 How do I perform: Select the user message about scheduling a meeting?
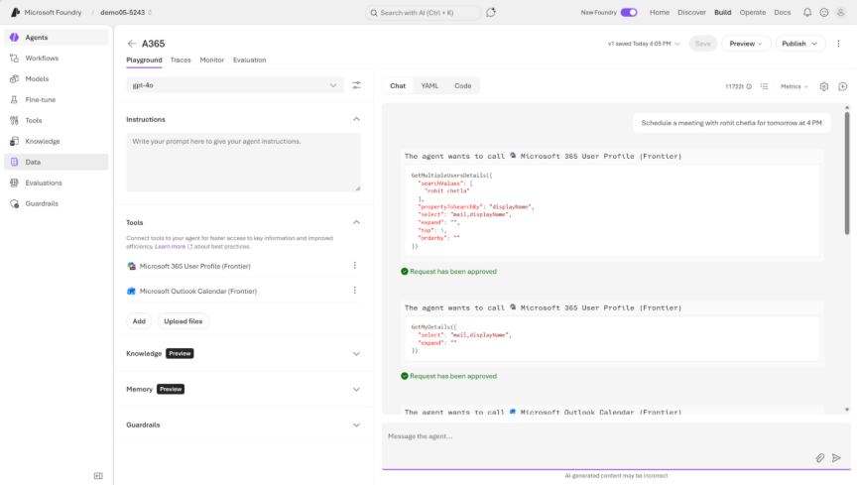click(x=731, y=123)
